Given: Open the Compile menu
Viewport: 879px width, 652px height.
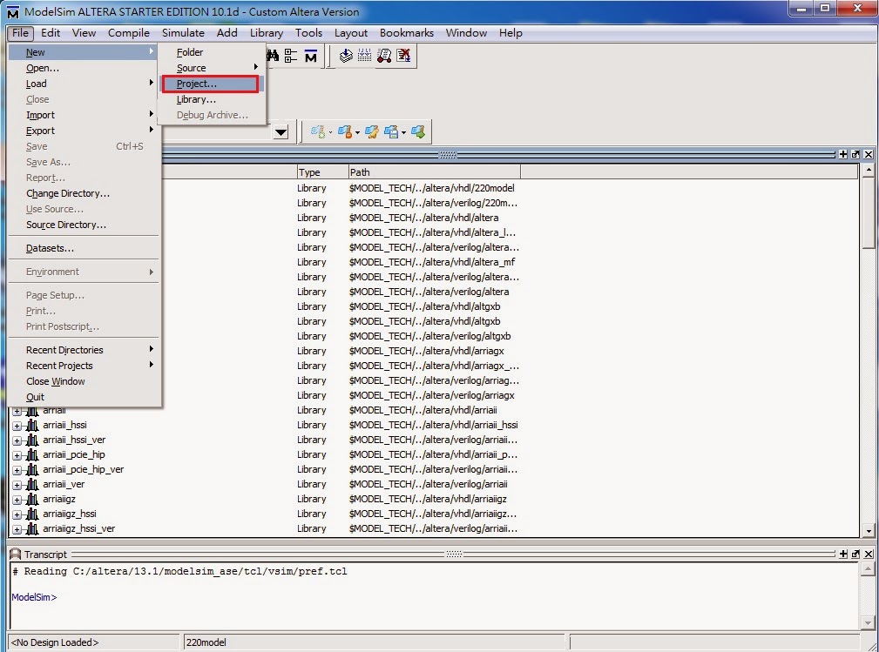Looking at the screenshot, I should [128, 33].
